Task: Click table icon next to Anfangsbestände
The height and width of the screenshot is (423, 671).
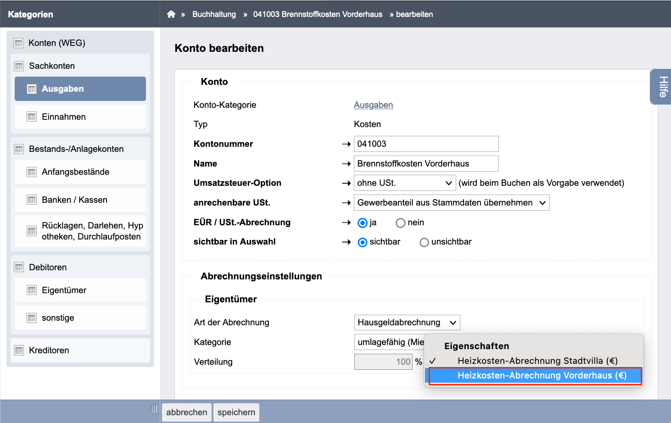Action: click(32, 172)
